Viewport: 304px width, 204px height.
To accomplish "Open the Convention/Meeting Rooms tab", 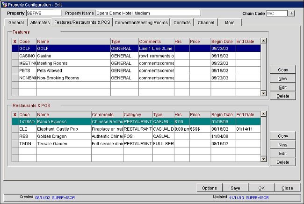I will click(140, 22).
